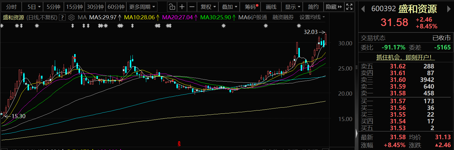Image resolution: width=454 pixels, height=150 pixels.
Task: Select the 60分钟 period tab
Action: pyautogui.click(x=116, y=7)
